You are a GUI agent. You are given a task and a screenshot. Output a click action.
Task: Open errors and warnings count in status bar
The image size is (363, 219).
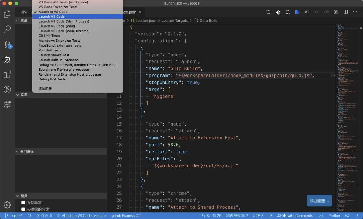pos(44,216)
